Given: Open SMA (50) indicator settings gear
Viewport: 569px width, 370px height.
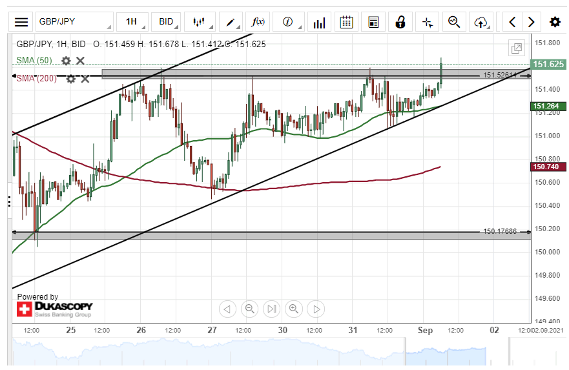Looking at the screenshot, I should click(66, 61).
